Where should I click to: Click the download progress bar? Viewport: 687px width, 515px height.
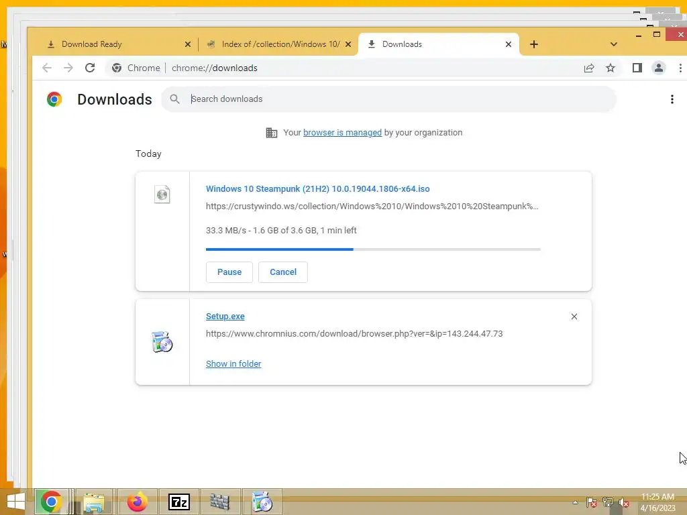[x=373, y=249]
